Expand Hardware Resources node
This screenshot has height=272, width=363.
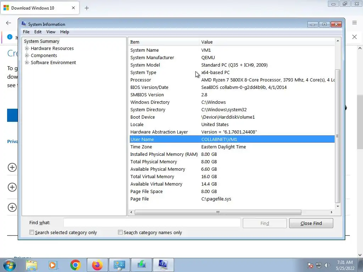point(27,49)
